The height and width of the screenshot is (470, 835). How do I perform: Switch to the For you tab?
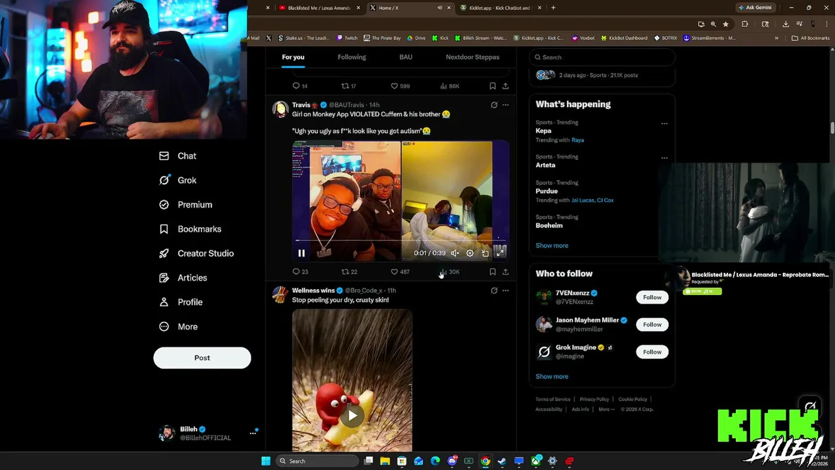pyautogui.click(x=293, y=57)
